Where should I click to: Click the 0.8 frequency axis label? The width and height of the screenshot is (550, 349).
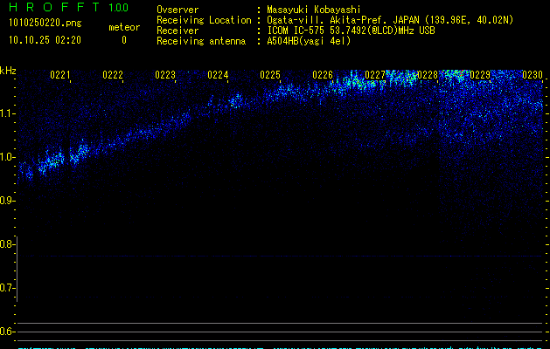pyautogui.click(x=6, y=244)
